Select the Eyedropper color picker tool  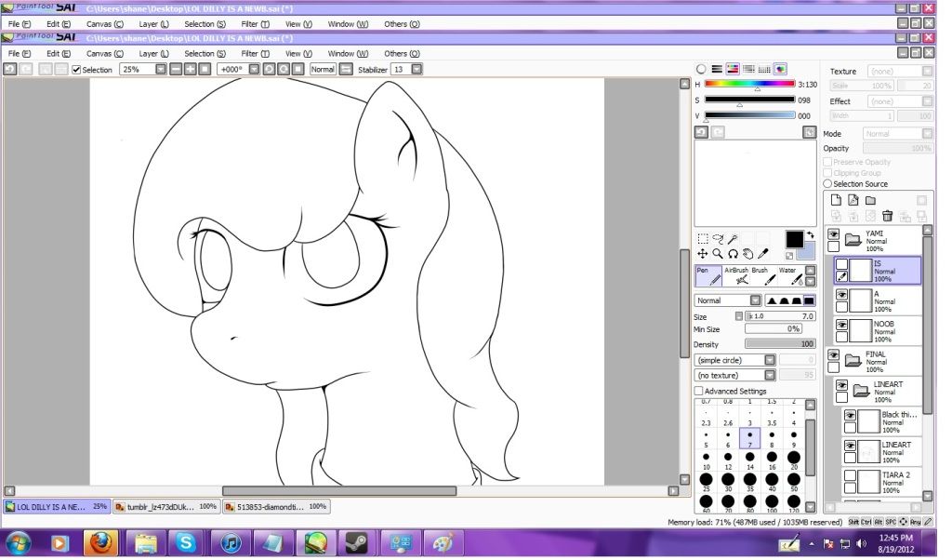click(x=763, y=254)
